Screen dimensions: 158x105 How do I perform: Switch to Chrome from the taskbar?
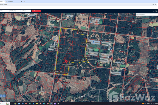51,104
